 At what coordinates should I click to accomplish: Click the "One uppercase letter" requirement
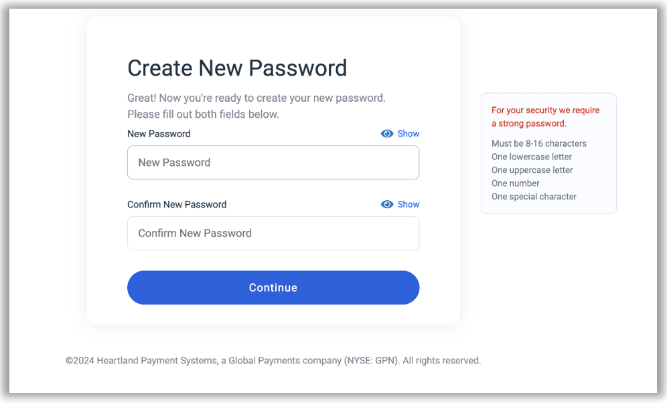pos(532,170)
